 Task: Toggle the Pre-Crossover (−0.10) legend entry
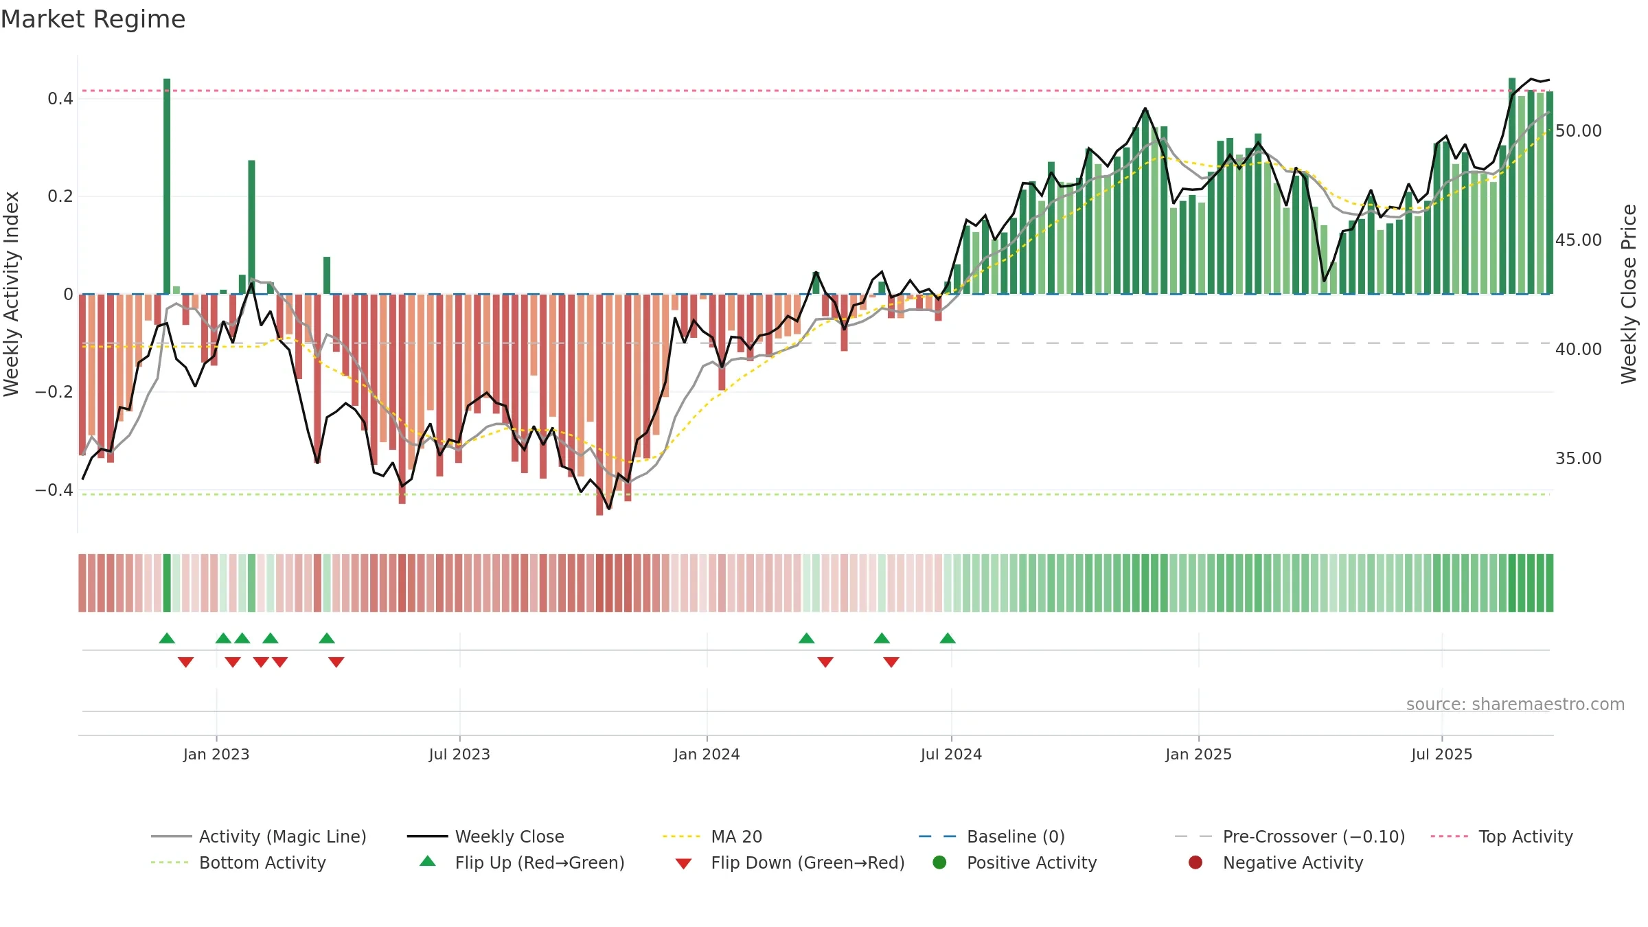(x=1290, y=836)
